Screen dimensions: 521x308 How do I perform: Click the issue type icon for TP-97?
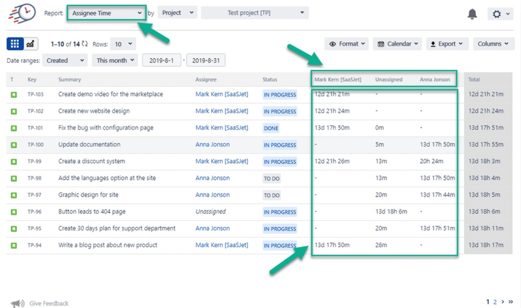[x=14, y=195]
